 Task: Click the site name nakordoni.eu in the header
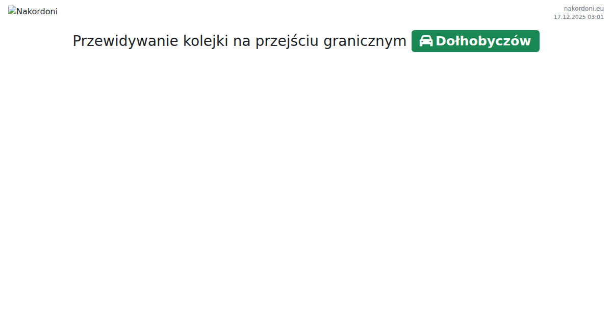[583, 8]
